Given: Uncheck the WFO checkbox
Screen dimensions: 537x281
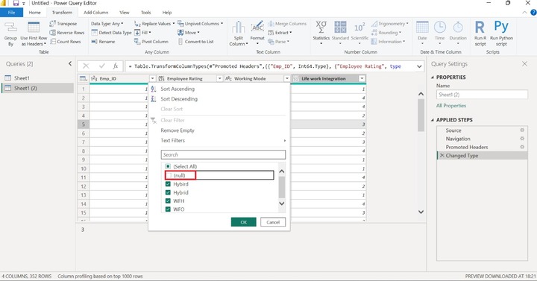Looking at the screenshot, I should coord(168,209).
